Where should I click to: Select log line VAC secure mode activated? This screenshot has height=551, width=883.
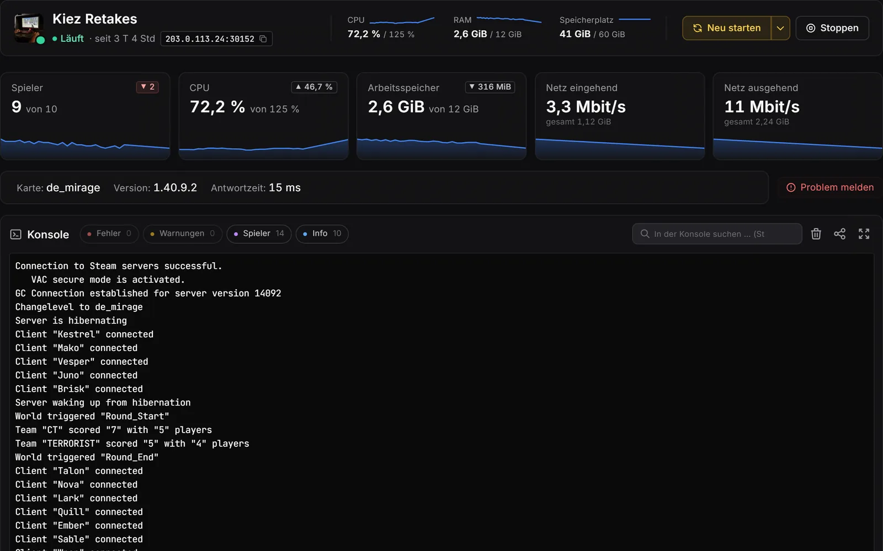(108, 280)
